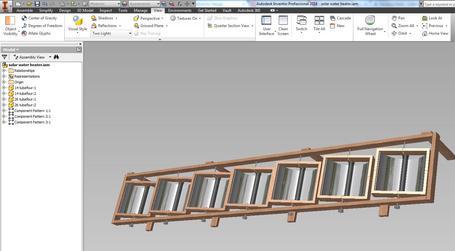Toggle iMate Glyphs visibility
The width and height of the screenshot is (455, 251).
coord(36,33)
